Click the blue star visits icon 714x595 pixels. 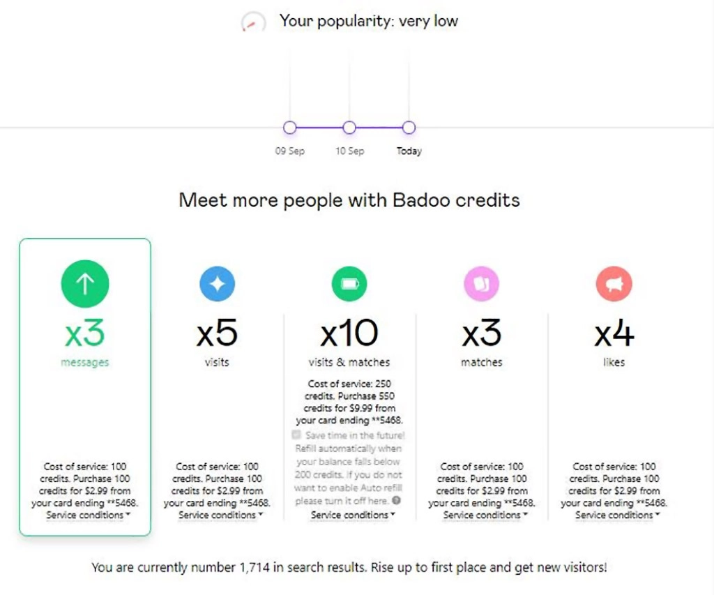pos(217,284)
